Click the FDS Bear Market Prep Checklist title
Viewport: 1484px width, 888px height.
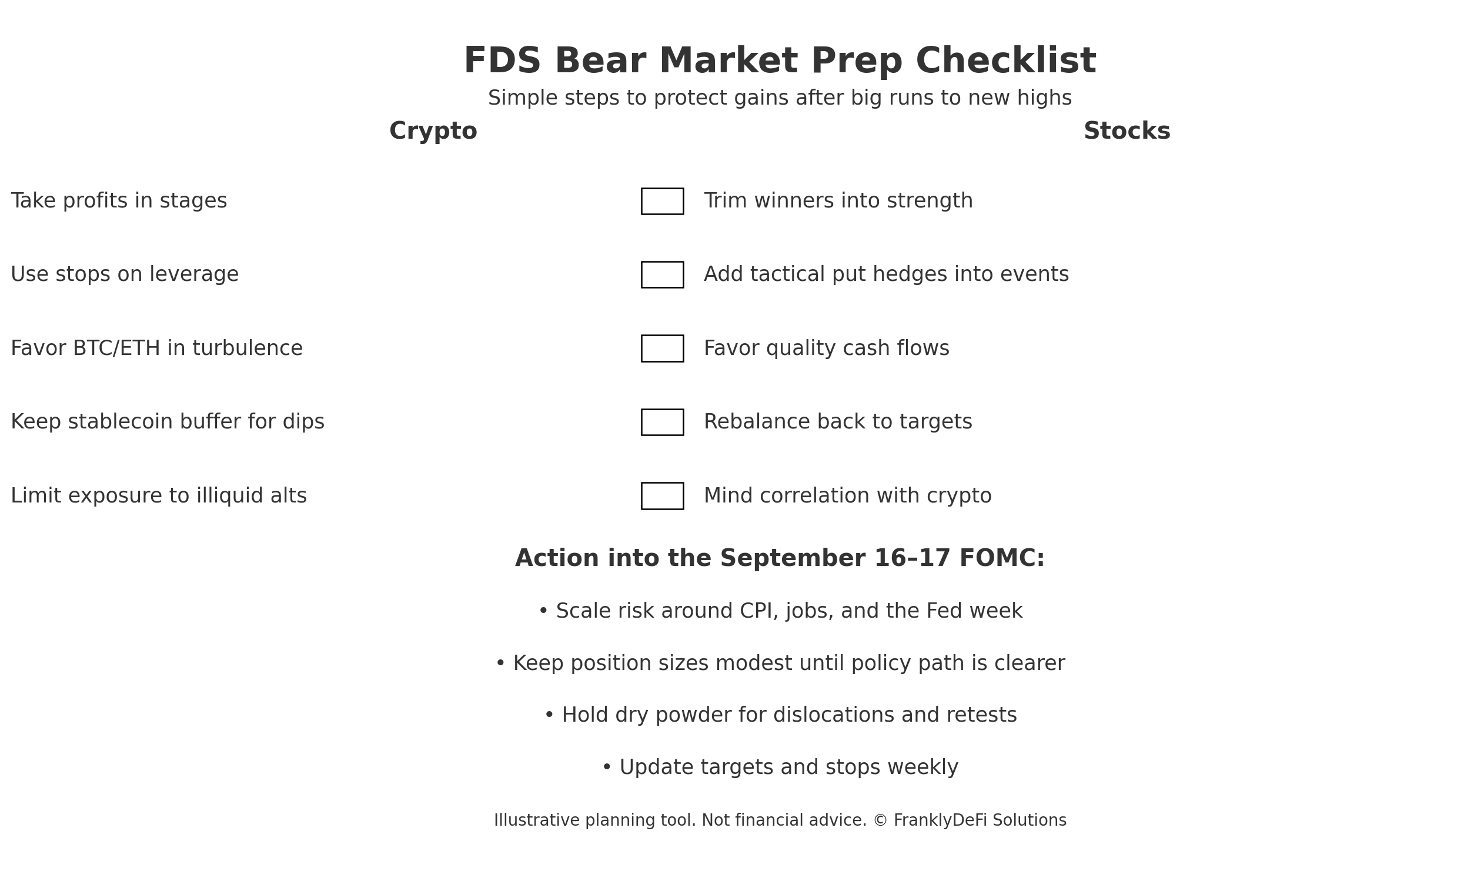[x=780, y=61]
